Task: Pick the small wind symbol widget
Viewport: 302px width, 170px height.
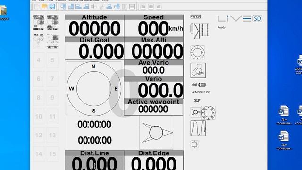Action: pos(197,101)
